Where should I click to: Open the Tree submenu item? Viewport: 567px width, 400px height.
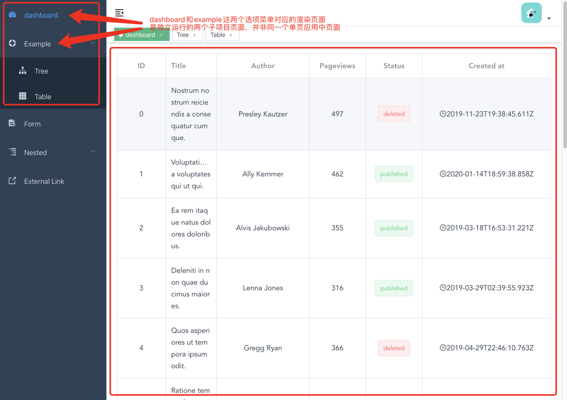pyautogui.click(x=53, y=71)
